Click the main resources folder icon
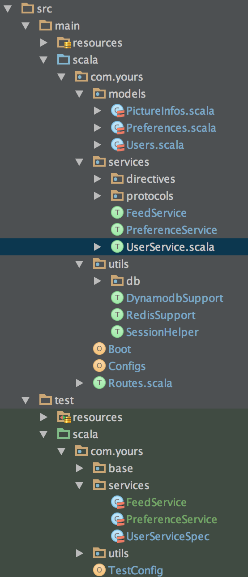The height and width of the screenshot is (577, 248). (x=64, y=43)
